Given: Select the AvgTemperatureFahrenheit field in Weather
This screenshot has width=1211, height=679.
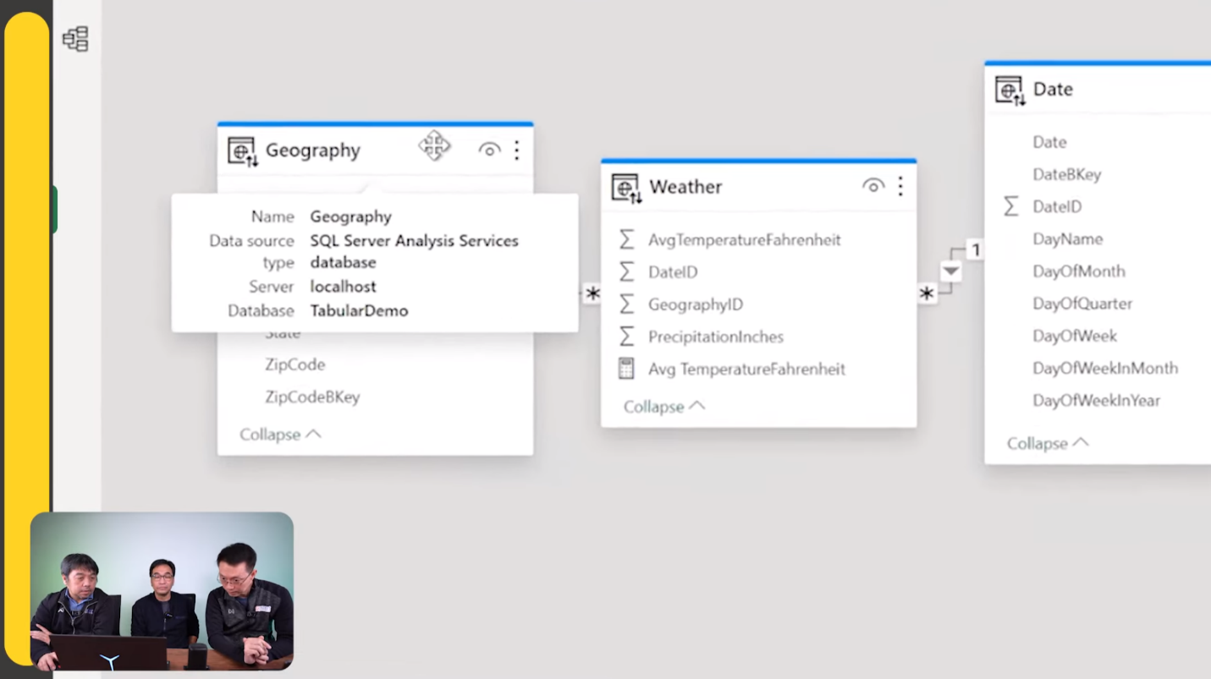Looking at the screenshot, I should pos(744,240).
